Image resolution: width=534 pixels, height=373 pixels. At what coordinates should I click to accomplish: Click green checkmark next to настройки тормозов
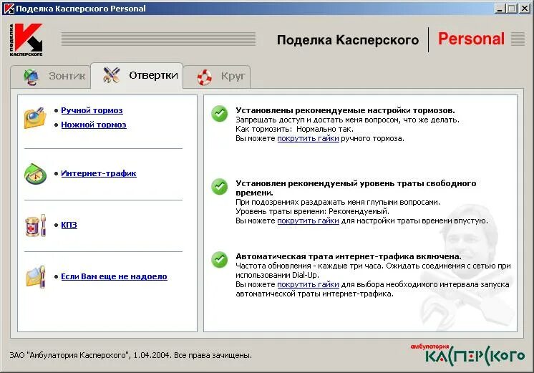[219, 114]
